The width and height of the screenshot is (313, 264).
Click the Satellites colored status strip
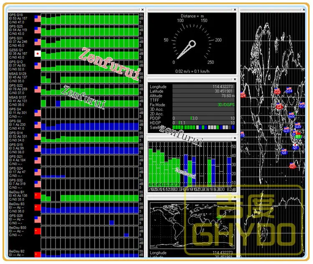click(x=203, y=127)
